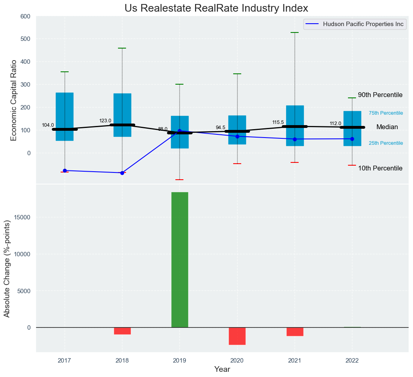Viewport: 413px width, 377px height.
Task: Click the 10th Percentile annotation
Action: (x=380, y=168)
